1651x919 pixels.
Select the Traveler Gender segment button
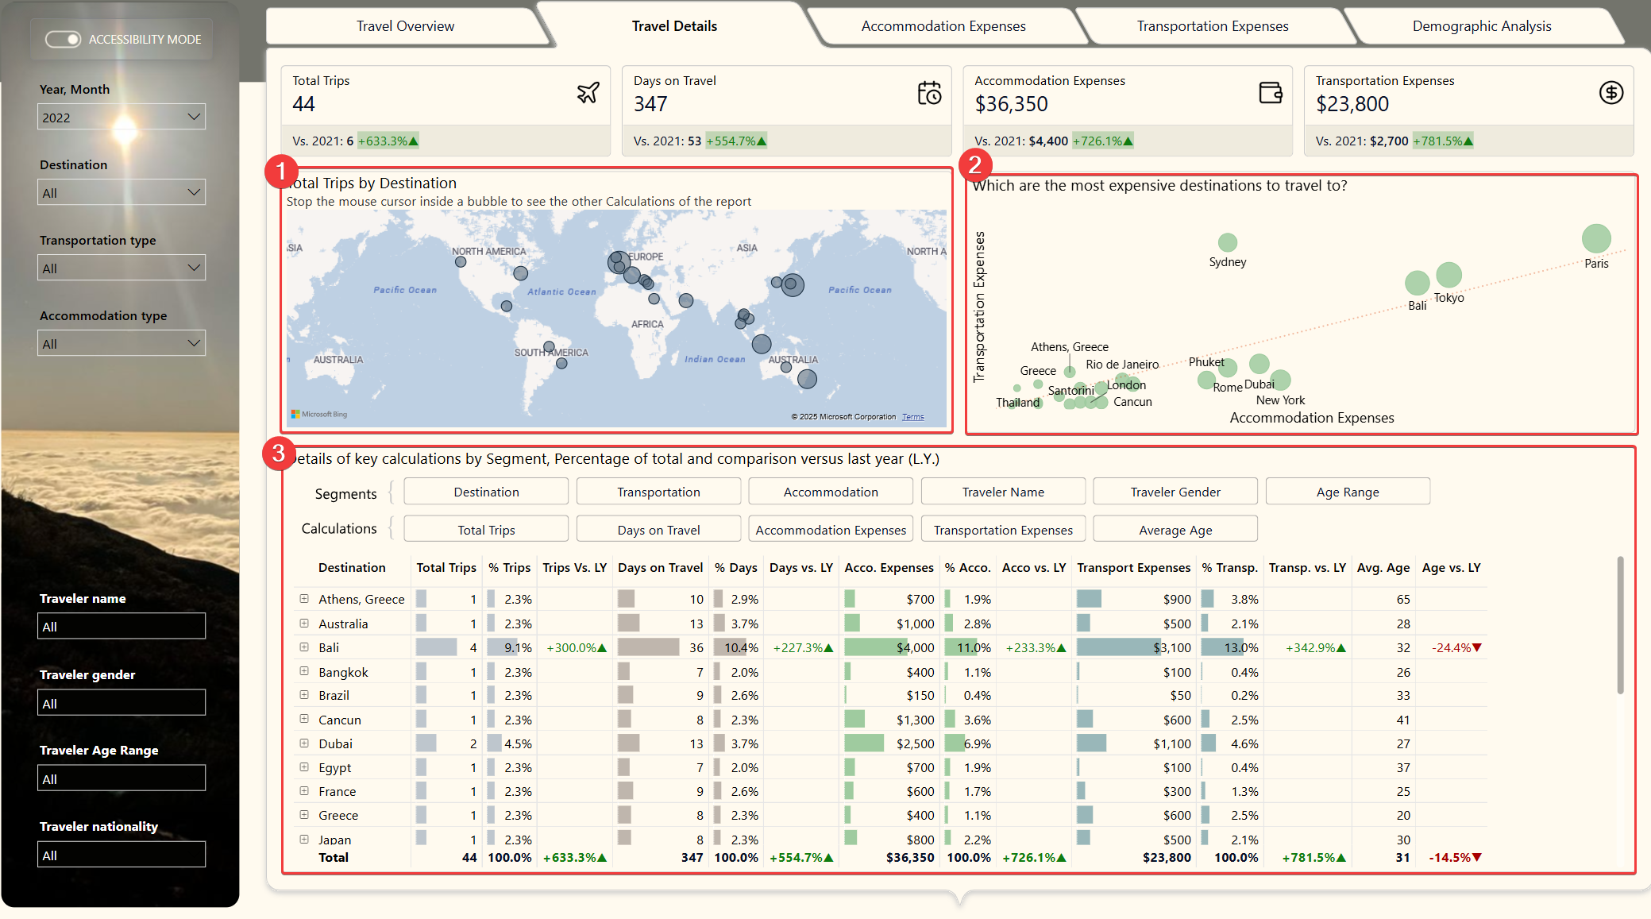(1175, 492)
